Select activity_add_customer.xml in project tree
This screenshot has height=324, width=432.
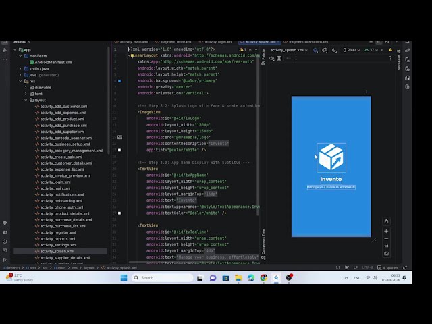point(61,107)
